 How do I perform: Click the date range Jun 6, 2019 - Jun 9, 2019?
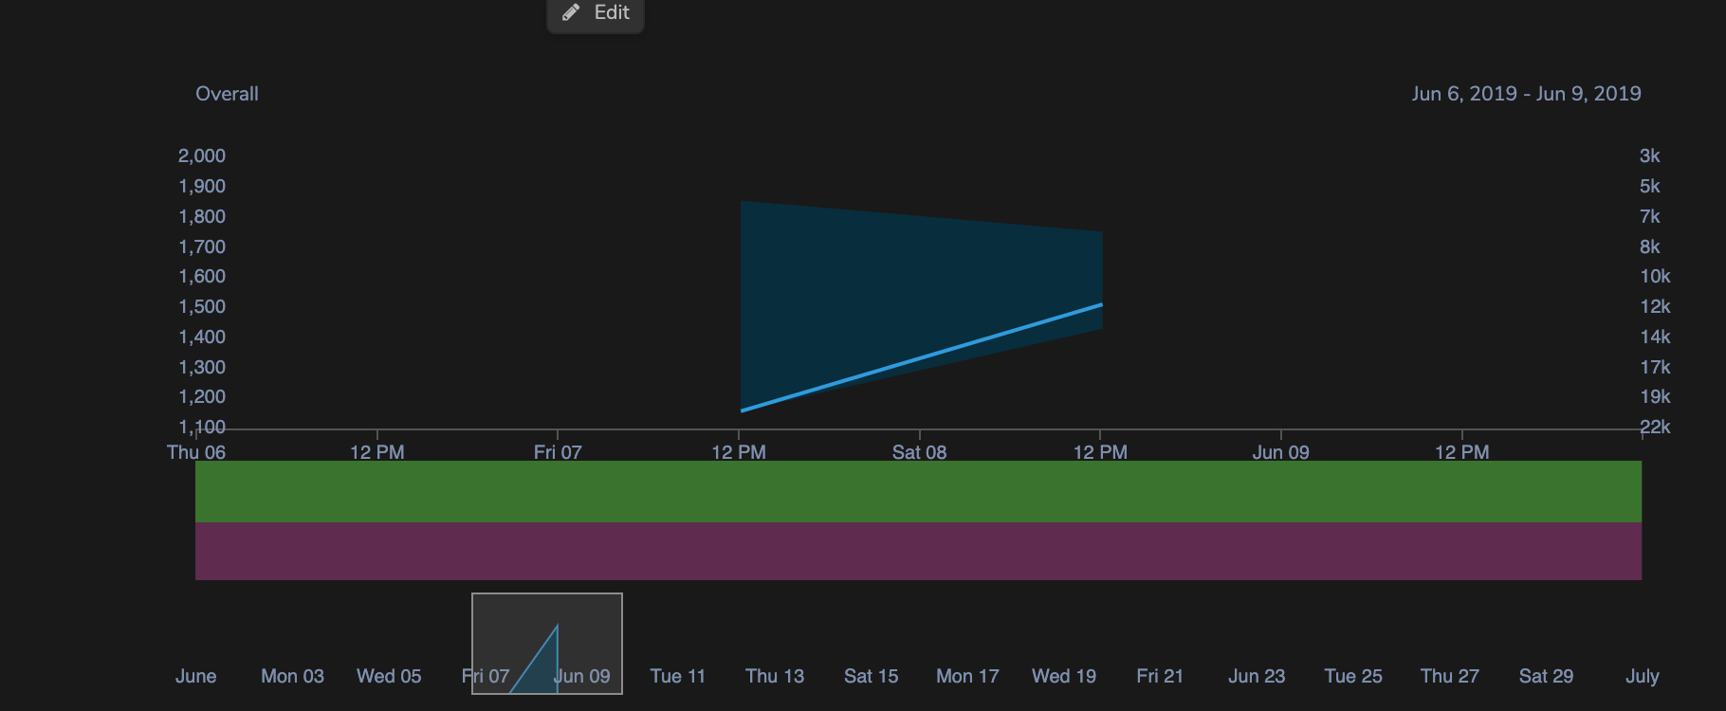pyautogui.click(x=1526, y=94)
